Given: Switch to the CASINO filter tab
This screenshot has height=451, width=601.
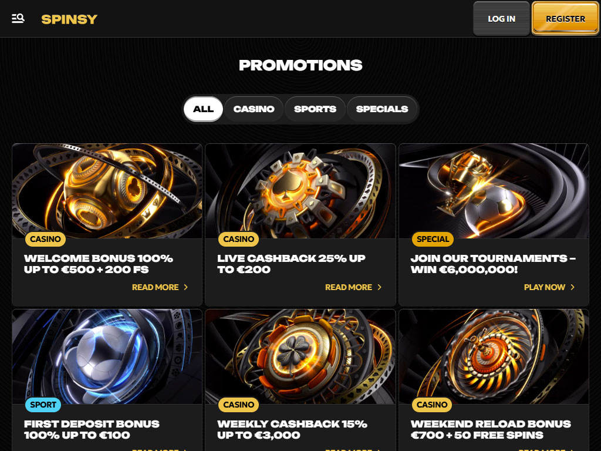Looking at the screenshot, I should click(254, 109).
